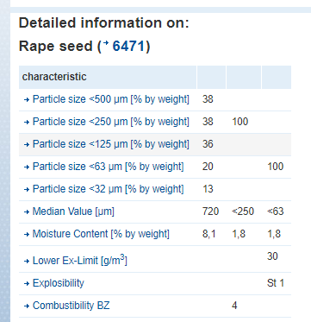Click arrow icon before Combustibility BZ
Image resolution: width=311 pixels, height=322 pixels.
[27, 306]
